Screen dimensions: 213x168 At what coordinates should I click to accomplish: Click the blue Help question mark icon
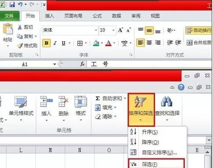[x=181, y=87]
